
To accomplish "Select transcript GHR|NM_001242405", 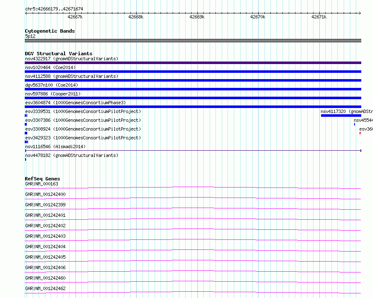I will pos(45,257).
